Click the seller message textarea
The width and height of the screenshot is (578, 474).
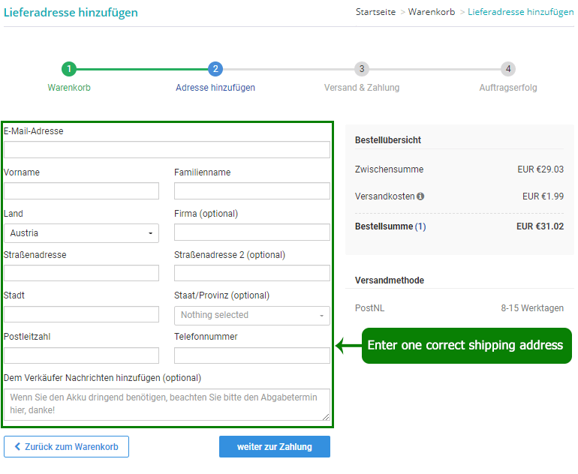pyautogui.click(x=167, y=404)
